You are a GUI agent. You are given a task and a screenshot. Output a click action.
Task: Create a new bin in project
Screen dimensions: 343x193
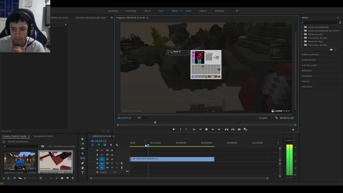(62, 178)
